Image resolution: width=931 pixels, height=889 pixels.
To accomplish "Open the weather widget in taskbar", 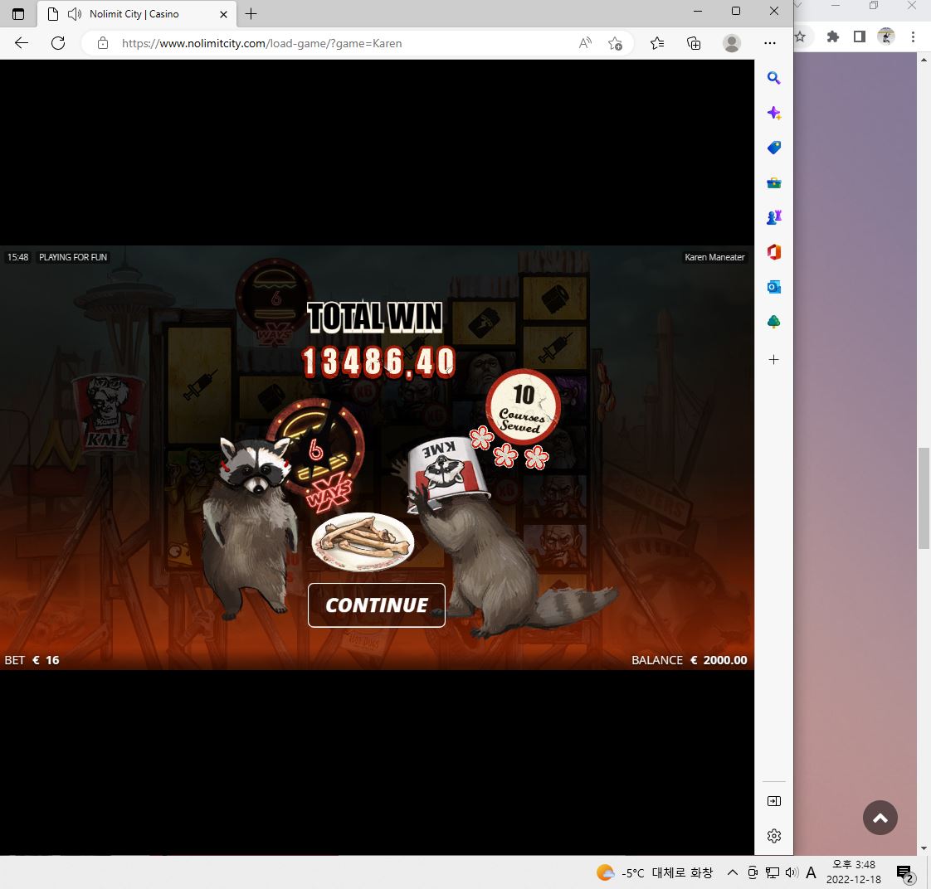I will pyautogui.click(x=655, y=872).
